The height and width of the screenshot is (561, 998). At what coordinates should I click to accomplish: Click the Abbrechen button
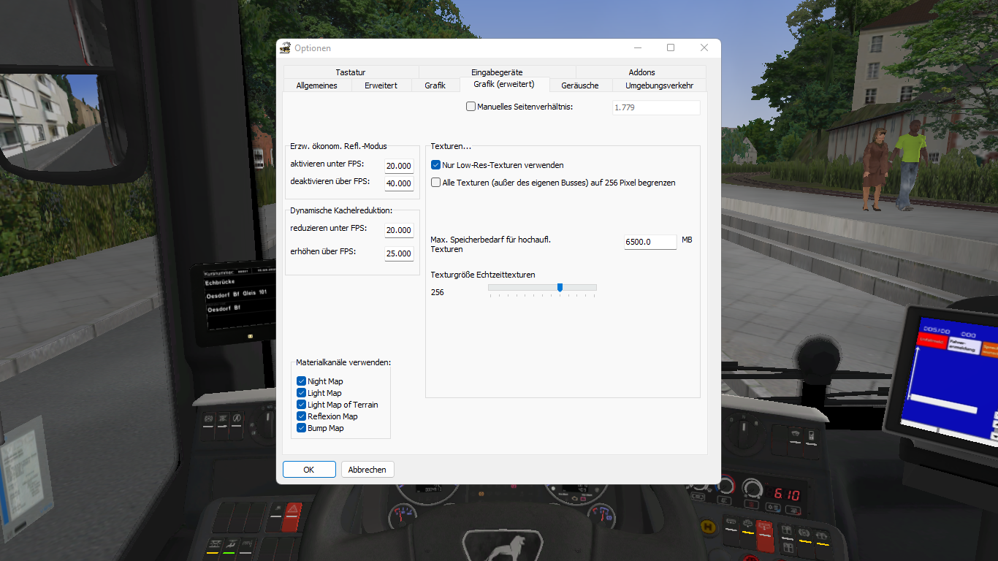click(367, 470)
